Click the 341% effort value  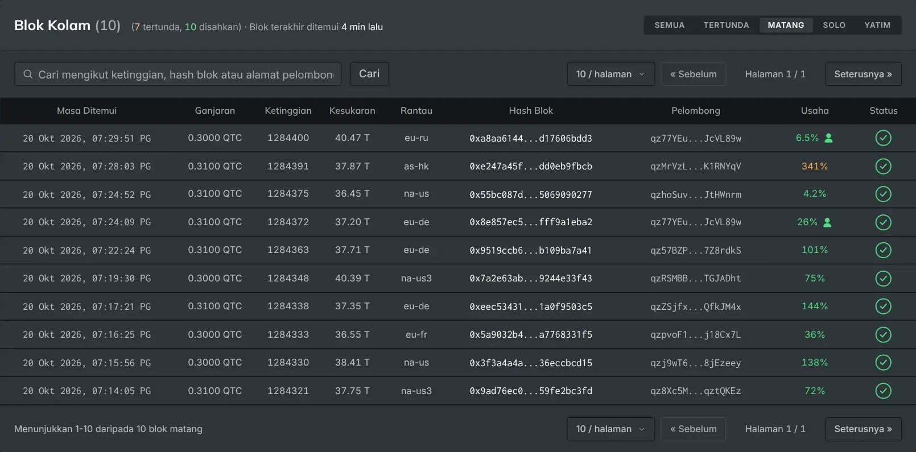pos(815,166)
